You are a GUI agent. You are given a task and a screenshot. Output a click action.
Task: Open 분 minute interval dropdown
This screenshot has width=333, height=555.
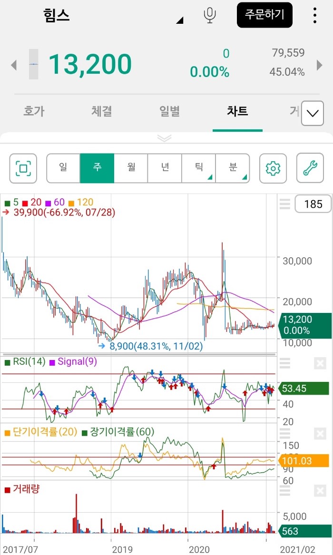pyautogui.click(x=233, y=168)
